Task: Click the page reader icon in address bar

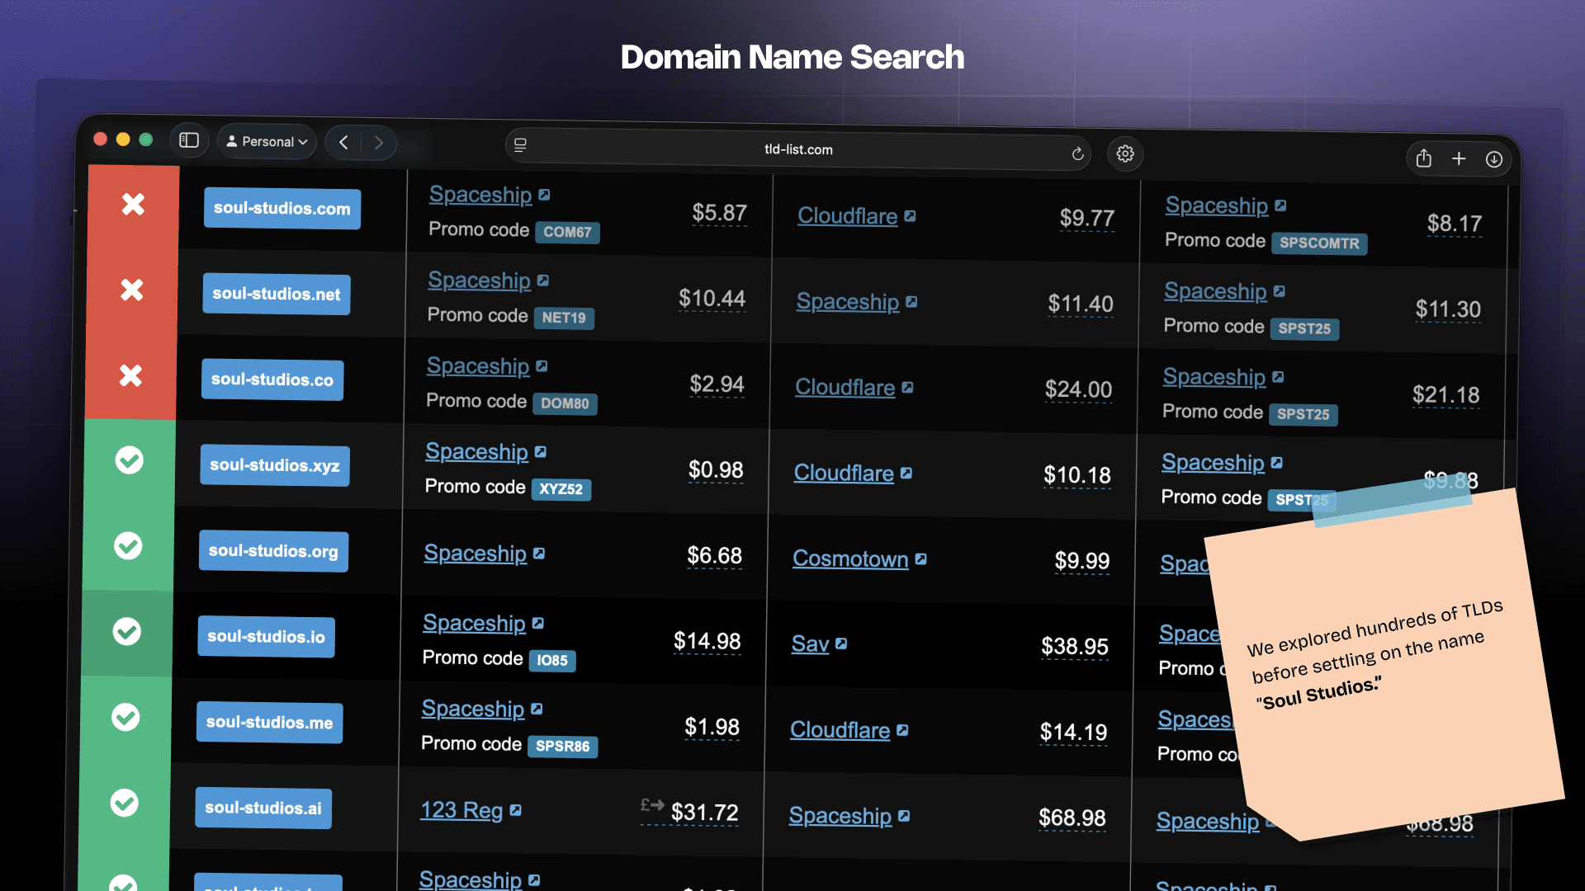Action: pos(520,145)
